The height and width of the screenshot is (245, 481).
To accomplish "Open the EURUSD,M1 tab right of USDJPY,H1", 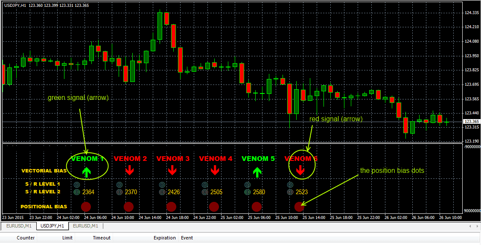I will (x=85, y=226).
